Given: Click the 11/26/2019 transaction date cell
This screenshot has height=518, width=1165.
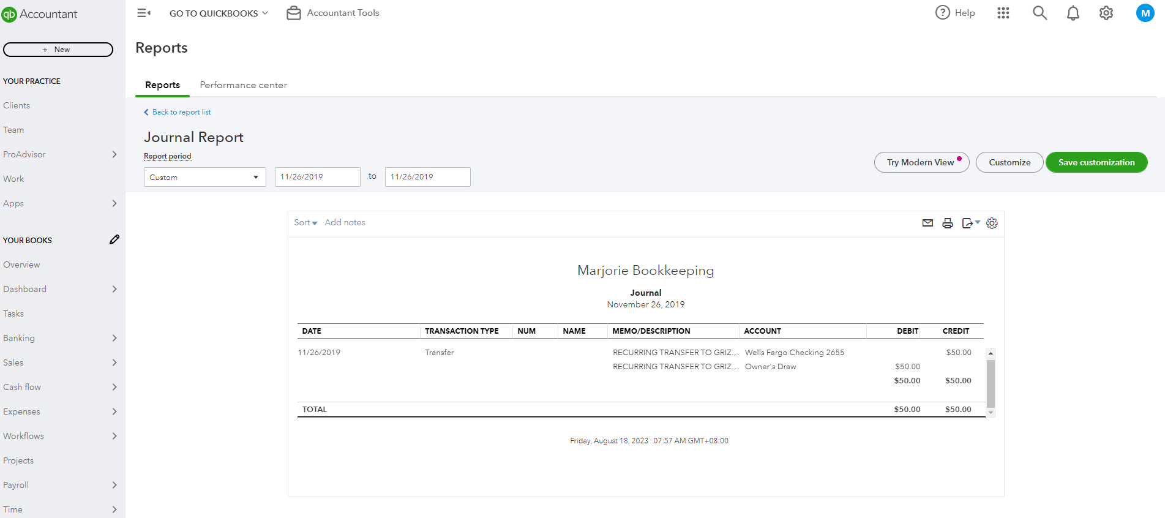Looking at the screenshot, I should tap(319, 353).
